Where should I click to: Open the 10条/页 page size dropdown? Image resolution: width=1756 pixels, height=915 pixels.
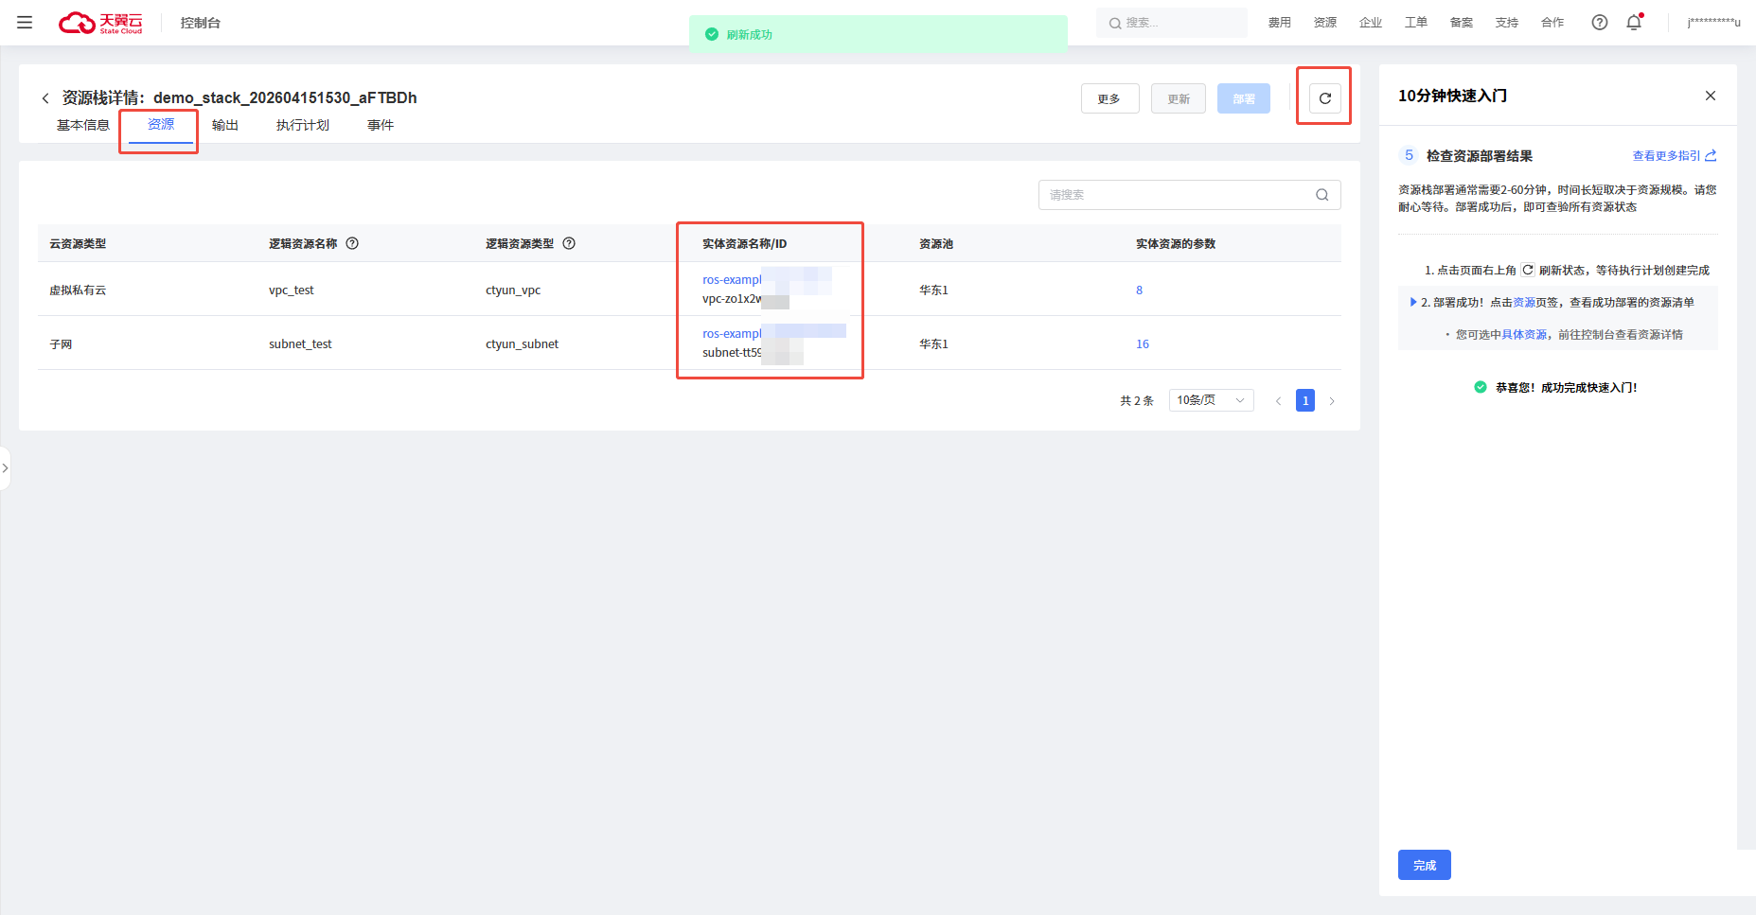[x=1211, y=400]
